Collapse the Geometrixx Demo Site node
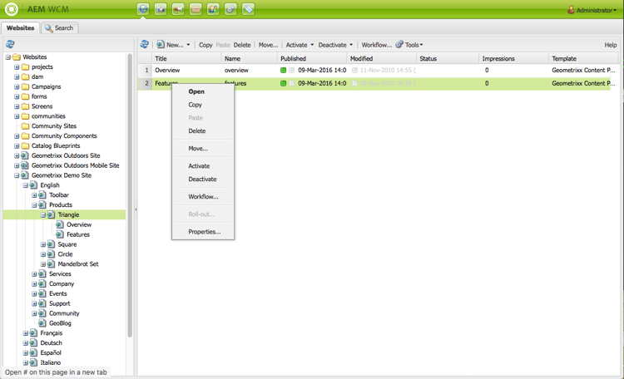The image size is (624, 379). [17, 175]
